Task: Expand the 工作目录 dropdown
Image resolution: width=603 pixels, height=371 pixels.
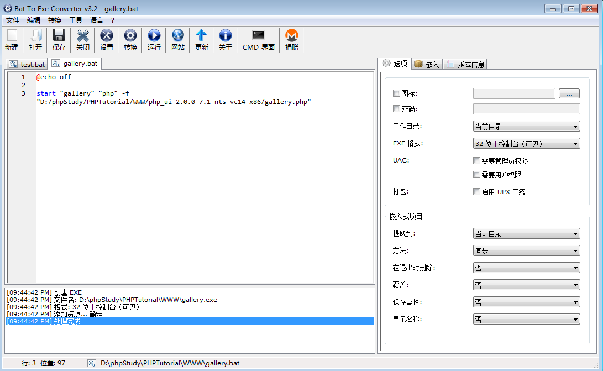Action: 527,126
